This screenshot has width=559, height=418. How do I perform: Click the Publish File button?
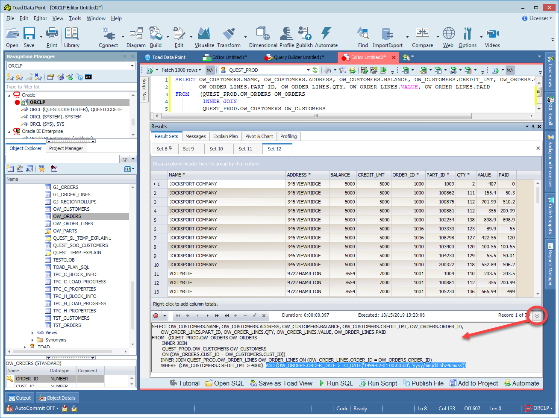click(424, 383)
